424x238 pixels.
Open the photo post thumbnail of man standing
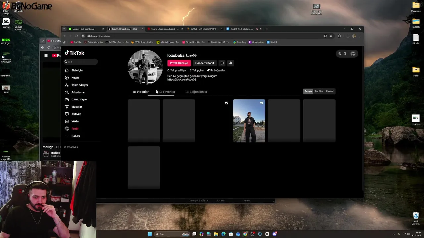point(249,121)
